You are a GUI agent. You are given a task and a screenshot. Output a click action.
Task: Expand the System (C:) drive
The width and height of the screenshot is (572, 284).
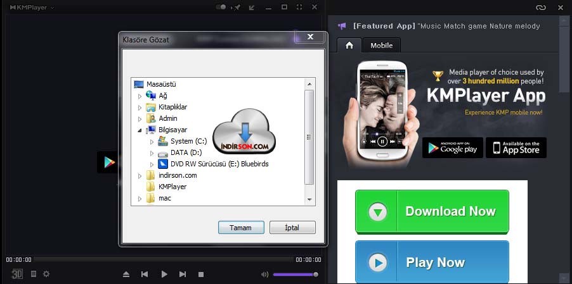tap(152, 142)
